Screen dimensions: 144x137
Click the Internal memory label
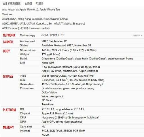pos(25,131)
